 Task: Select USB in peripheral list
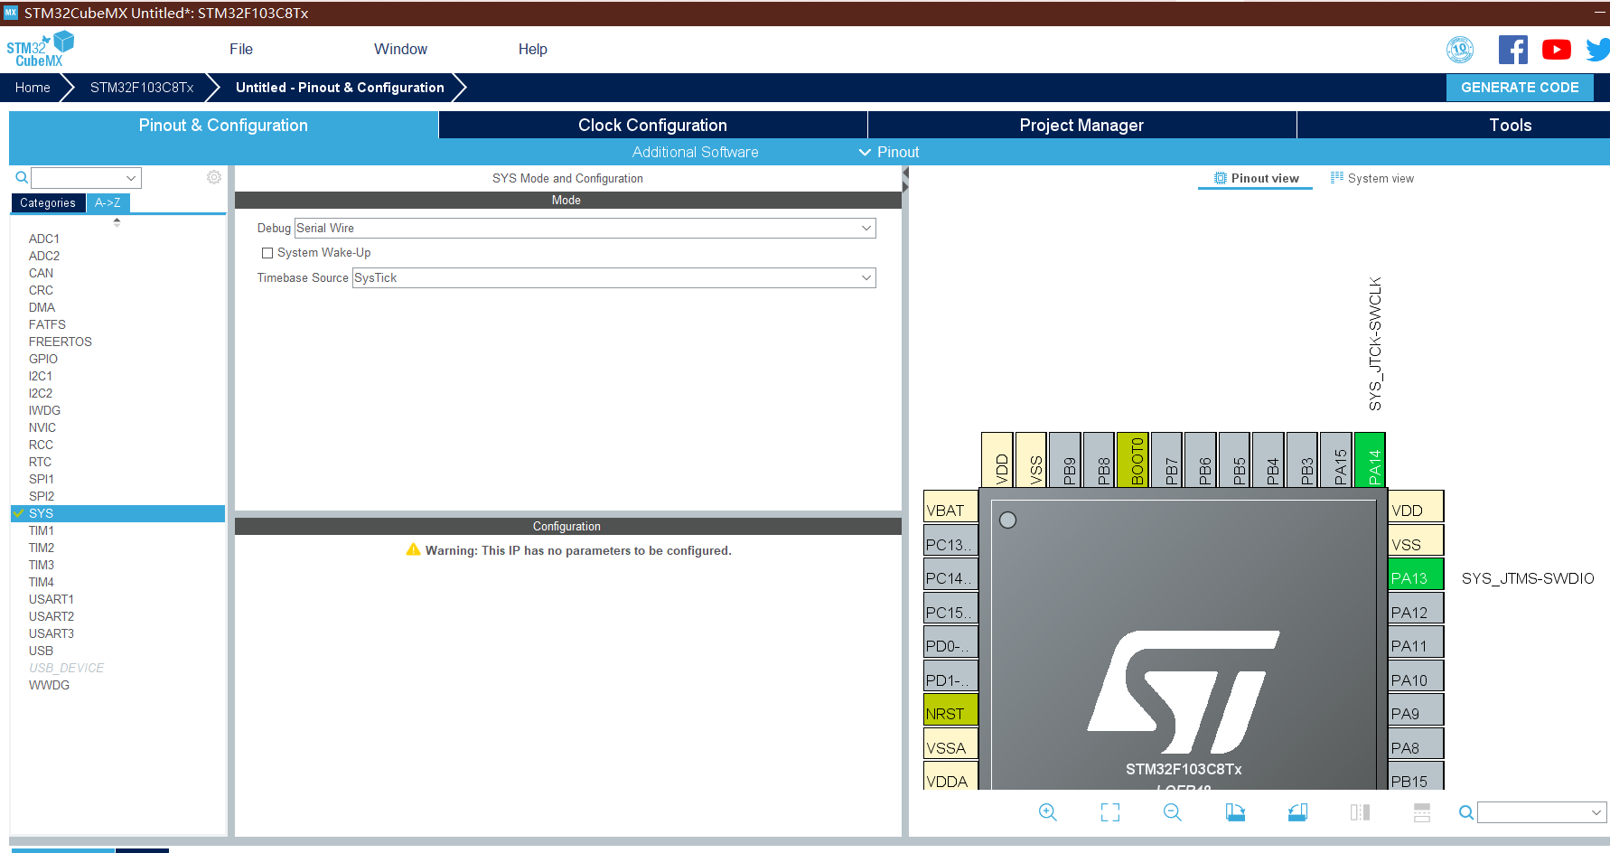(x=41, y=651)
